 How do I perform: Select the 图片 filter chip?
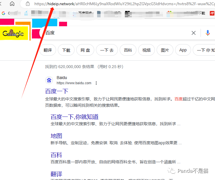pyautogui.click(x=165, y=50)
